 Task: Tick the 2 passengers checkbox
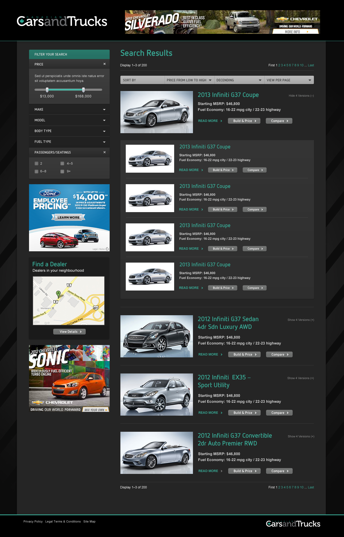[x=37, y=163]
